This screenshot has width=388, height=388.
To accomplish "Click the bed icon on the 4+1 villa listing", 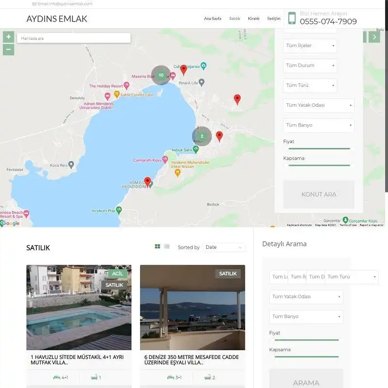I will 57,376.
